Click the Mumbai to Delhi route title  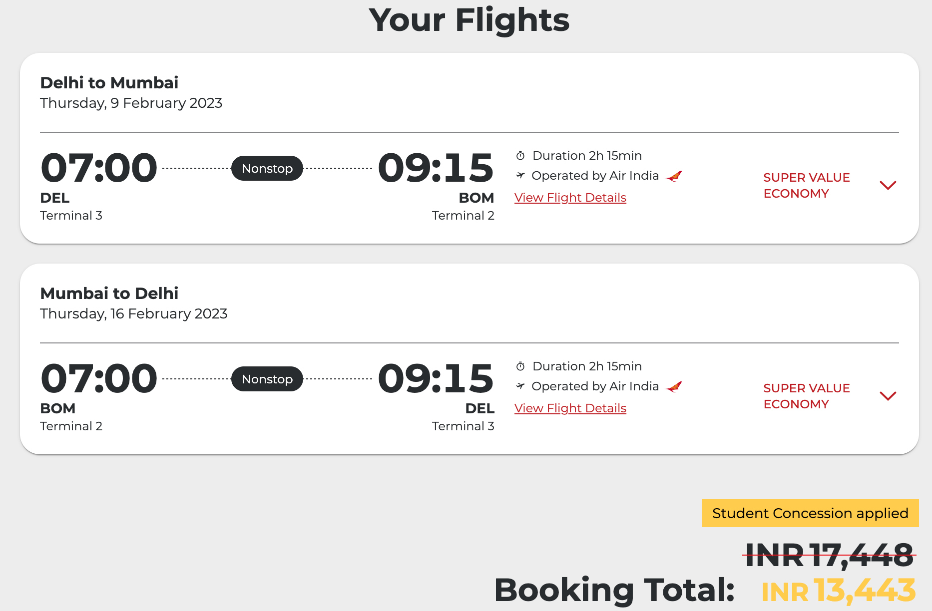[x=109, y=294]
